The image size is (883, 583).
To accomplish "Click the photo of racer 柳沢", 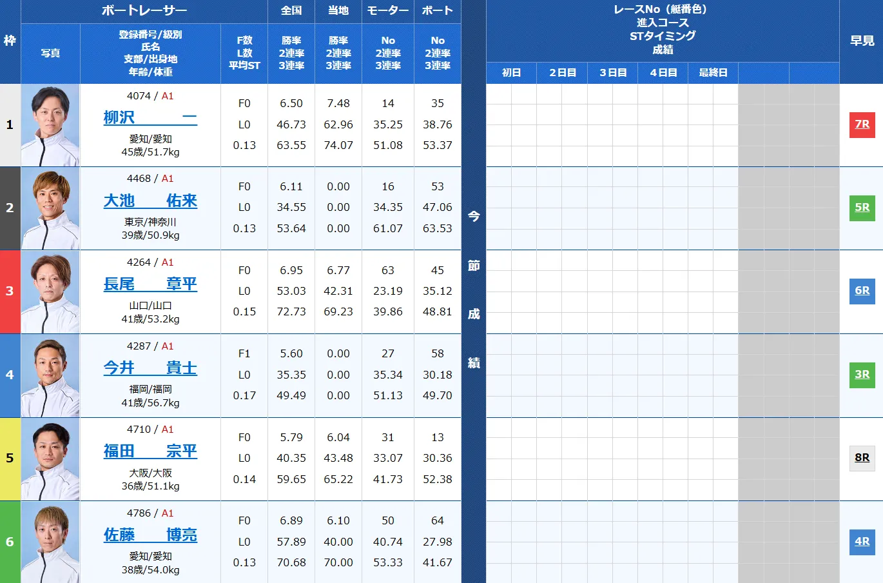I will click(50, 126).
